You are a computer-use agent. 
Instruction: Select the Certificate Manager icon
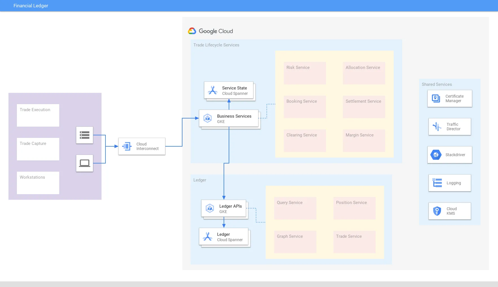point(436,98)
